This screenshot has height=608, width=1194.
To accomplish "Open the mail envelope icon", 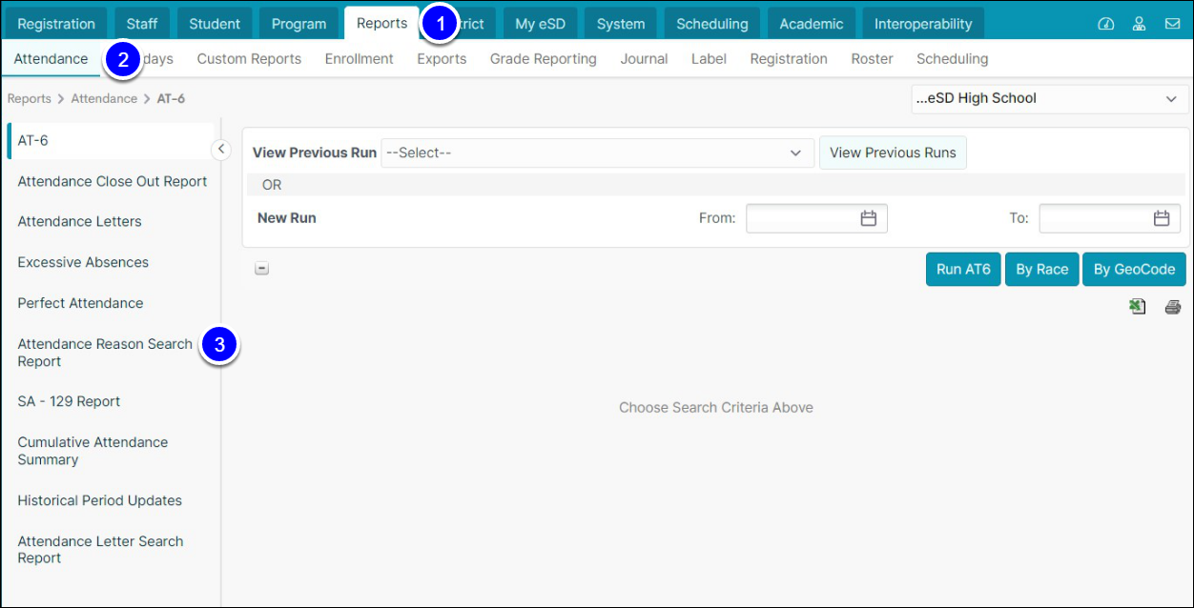I will point(1172,24).
